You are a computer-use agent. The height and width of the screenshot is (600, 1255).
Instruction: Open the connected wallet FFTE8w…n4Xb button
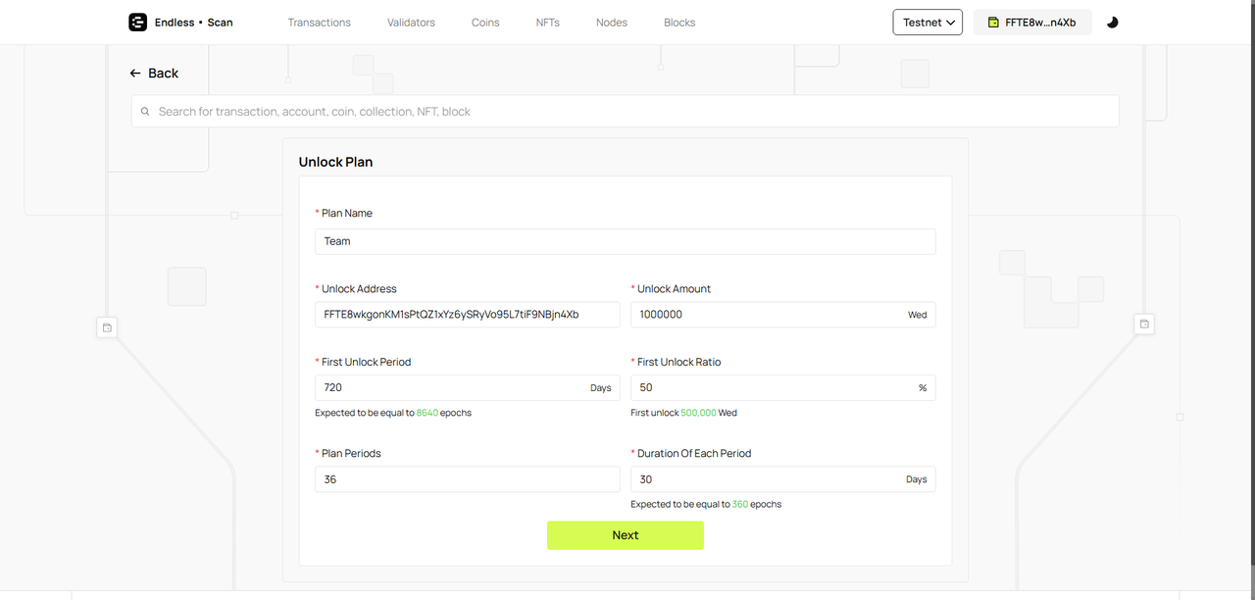tap(1032, 23)
